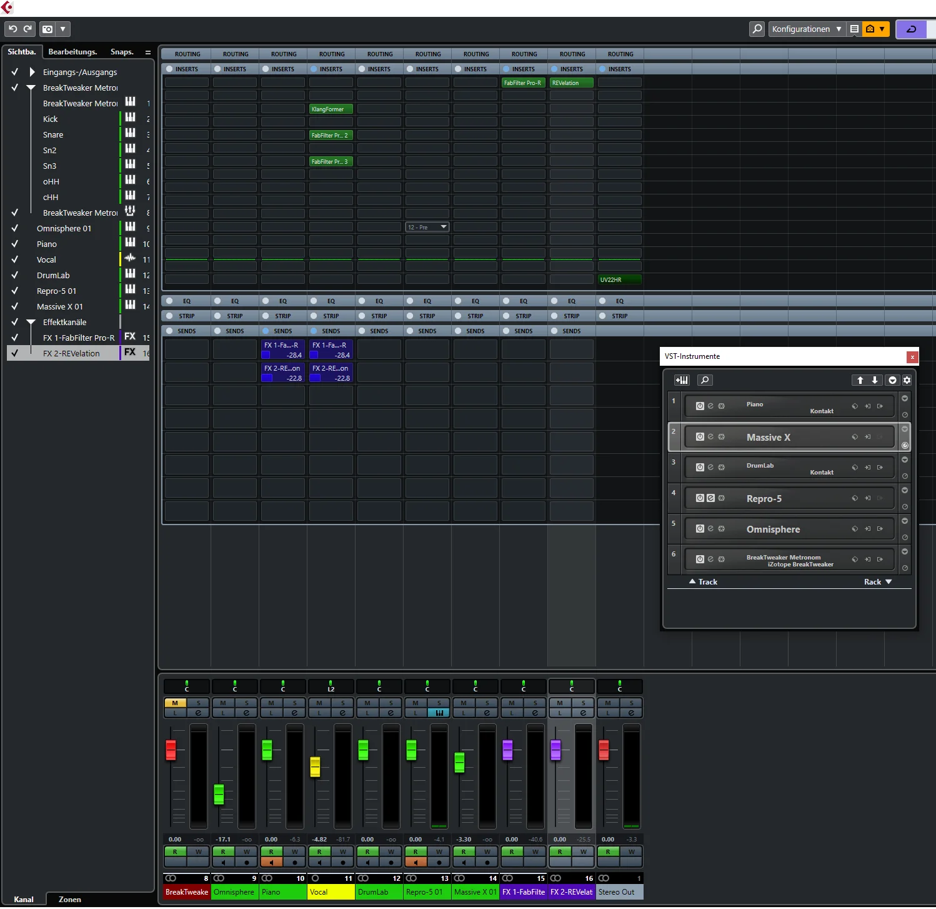Click the FabFilter Pro-R insert slot
This screenshot has height=909, width=936.
click(x=524, y=83)
